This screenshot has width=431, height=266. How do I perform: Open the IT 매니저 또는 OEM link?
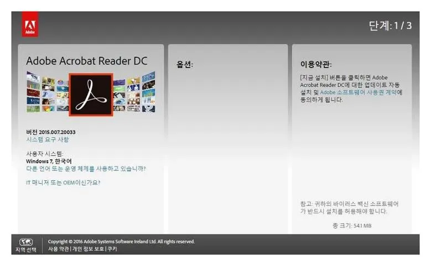pos(63,182)
